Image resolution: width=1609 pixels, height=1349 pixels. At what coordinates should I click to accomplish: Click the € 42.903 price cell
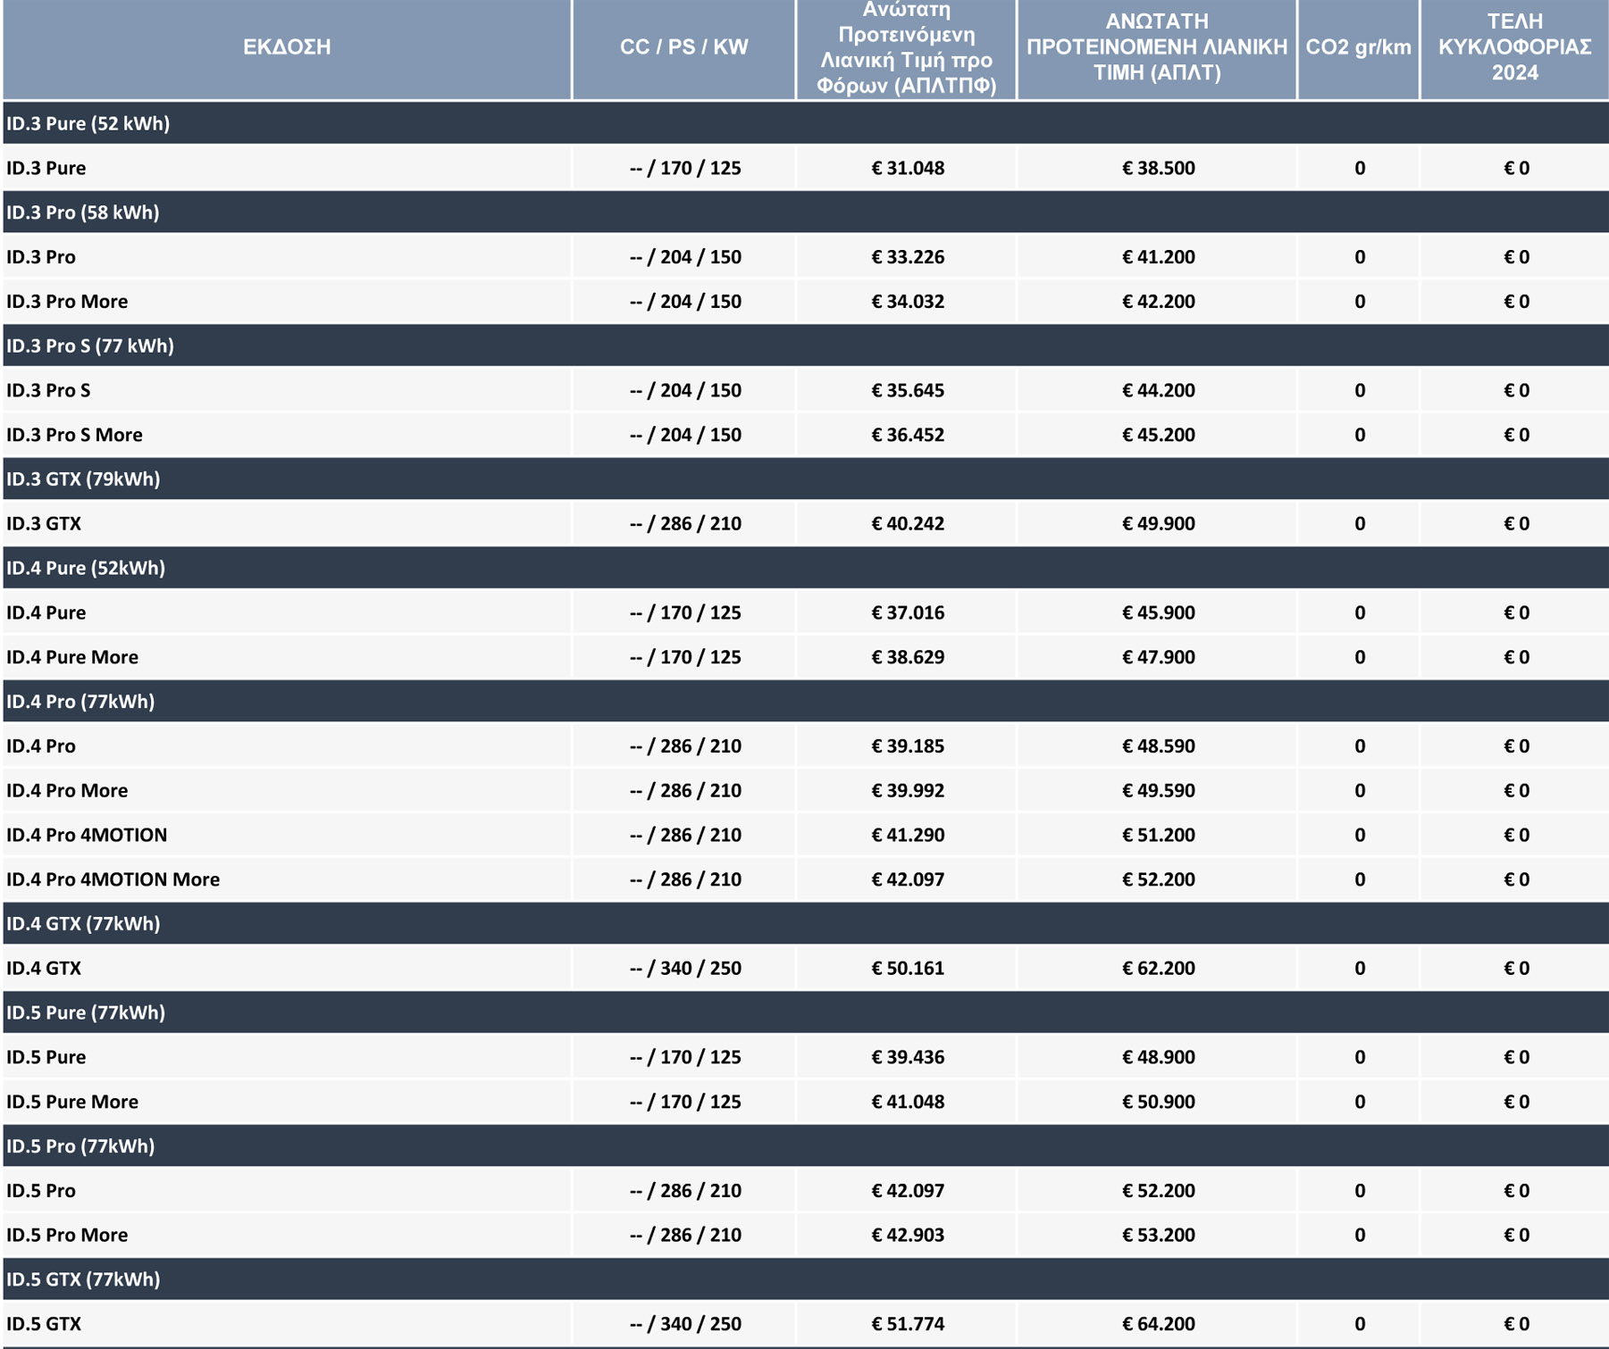pos(908,1236)
